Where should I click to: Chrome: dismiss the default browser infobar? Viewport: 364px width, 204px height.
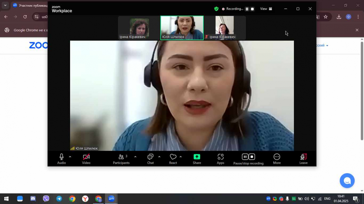click(x=357, y=30)
